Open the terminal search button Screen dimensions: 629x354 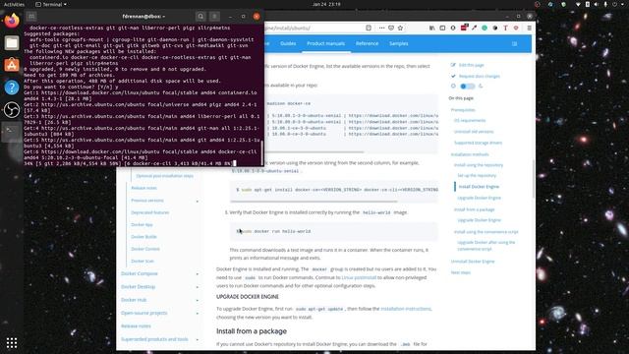200,17
